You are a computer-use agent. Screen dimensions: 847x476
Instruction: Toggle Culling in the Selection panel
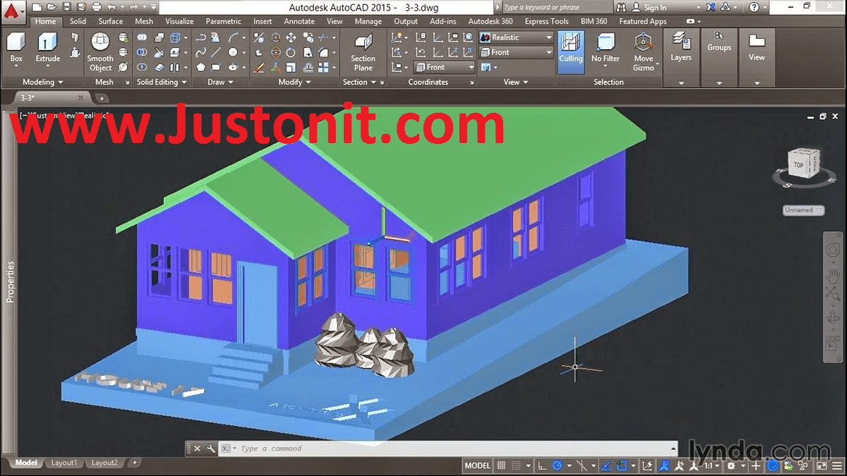[x=570, y=48]
